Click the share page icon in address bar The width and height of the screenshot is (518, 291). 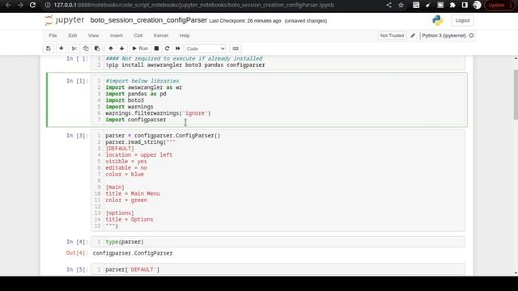coord(388,5)
